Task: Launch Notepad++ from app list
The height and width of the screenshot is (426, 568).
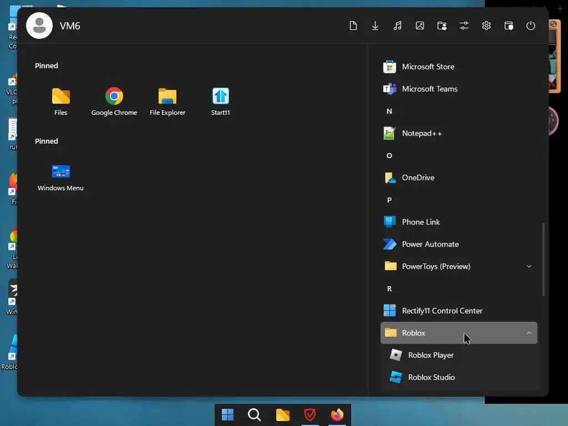Action: (x=459, y=133)
